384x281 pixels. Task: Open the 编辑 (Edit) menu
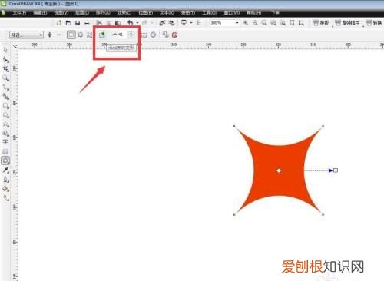point(40,12)
